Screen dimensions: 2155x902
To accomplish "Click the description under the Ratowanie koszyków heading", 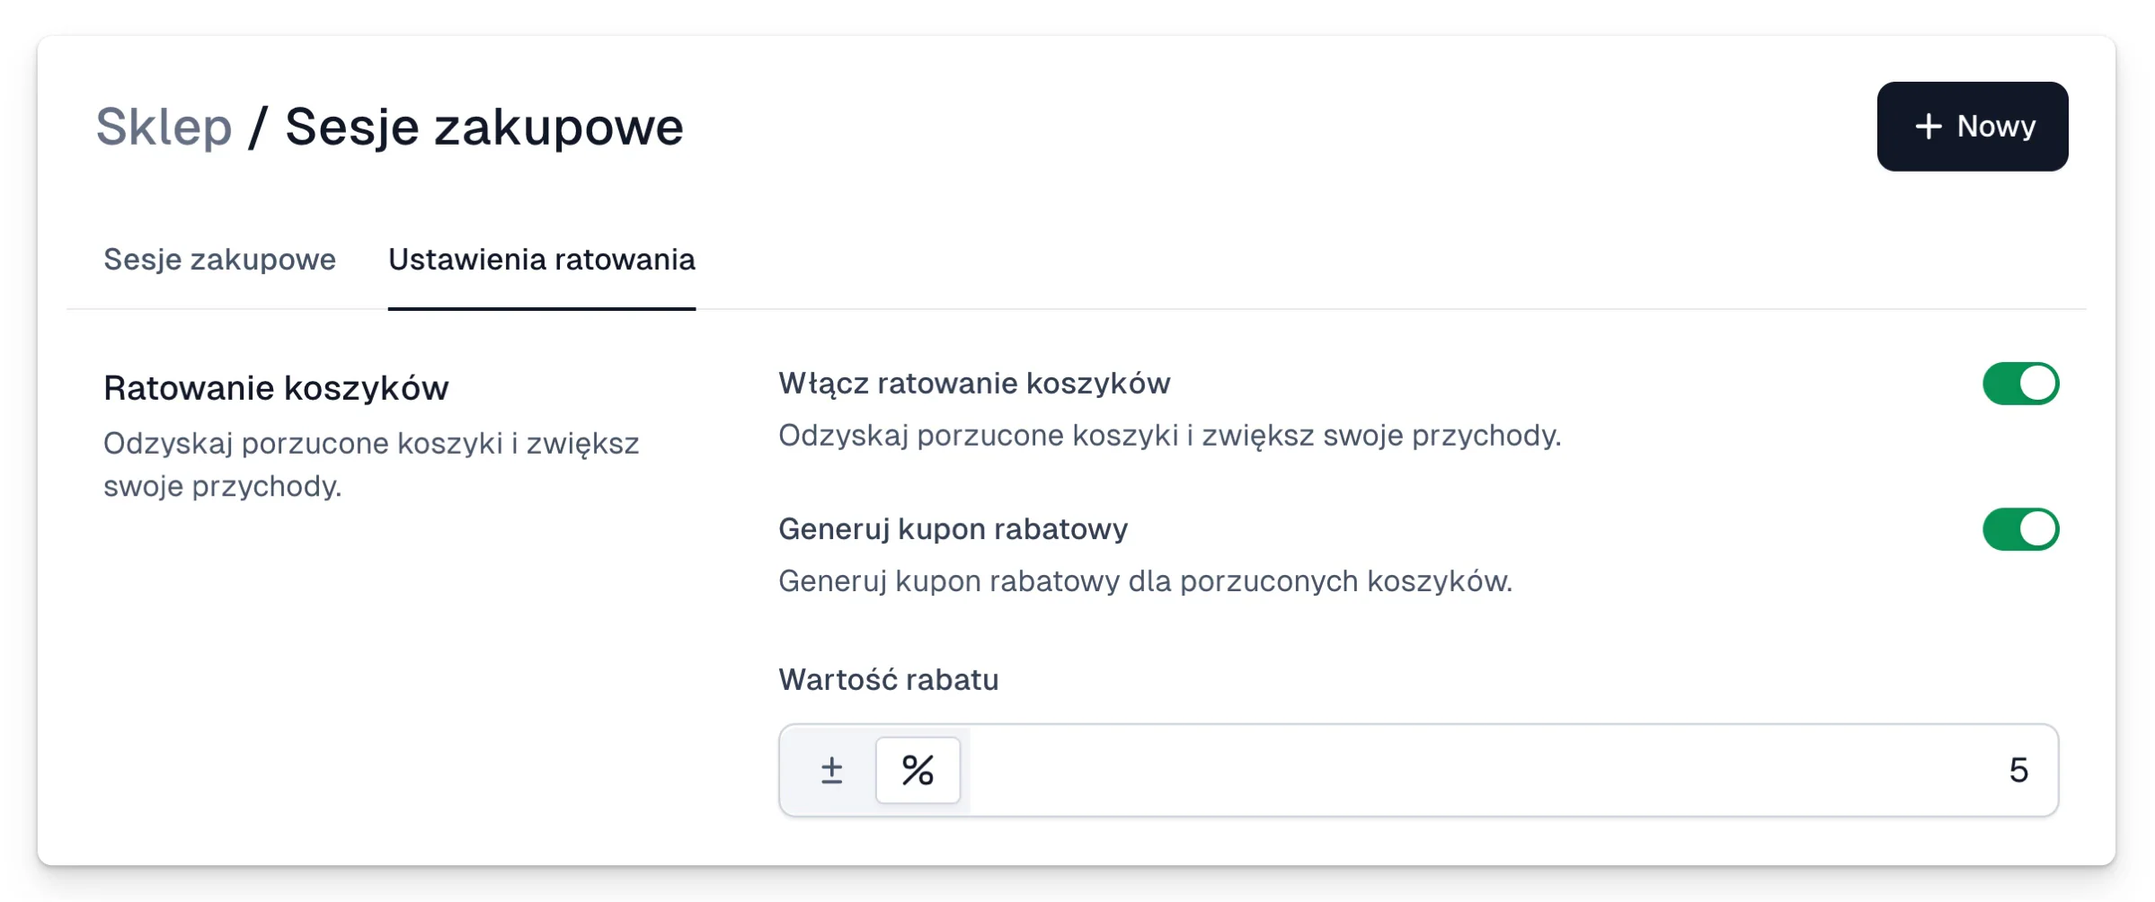I will pos(371,464).
